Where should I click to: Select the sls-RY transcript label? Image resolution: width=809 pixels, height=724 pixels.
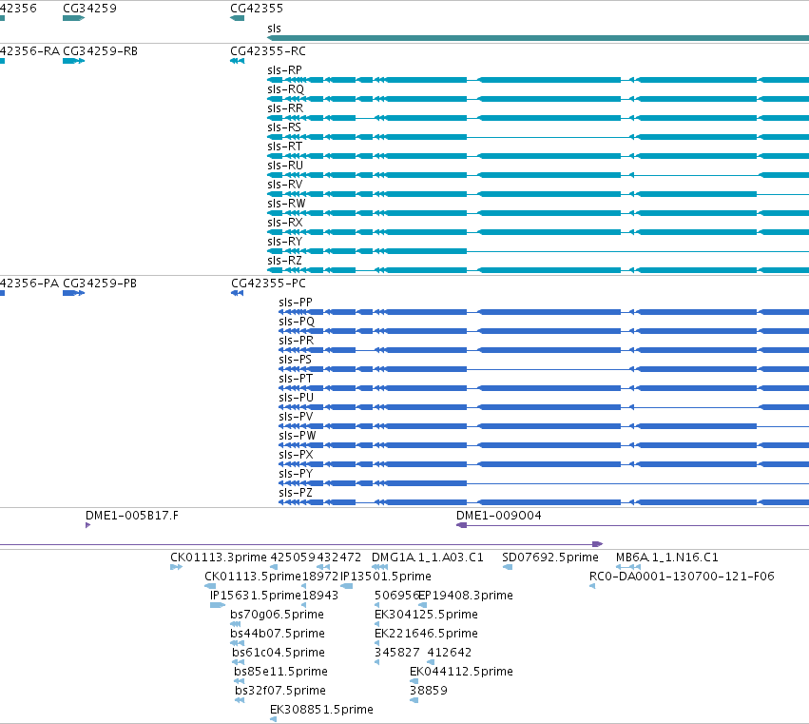click(x=284, y=242)
